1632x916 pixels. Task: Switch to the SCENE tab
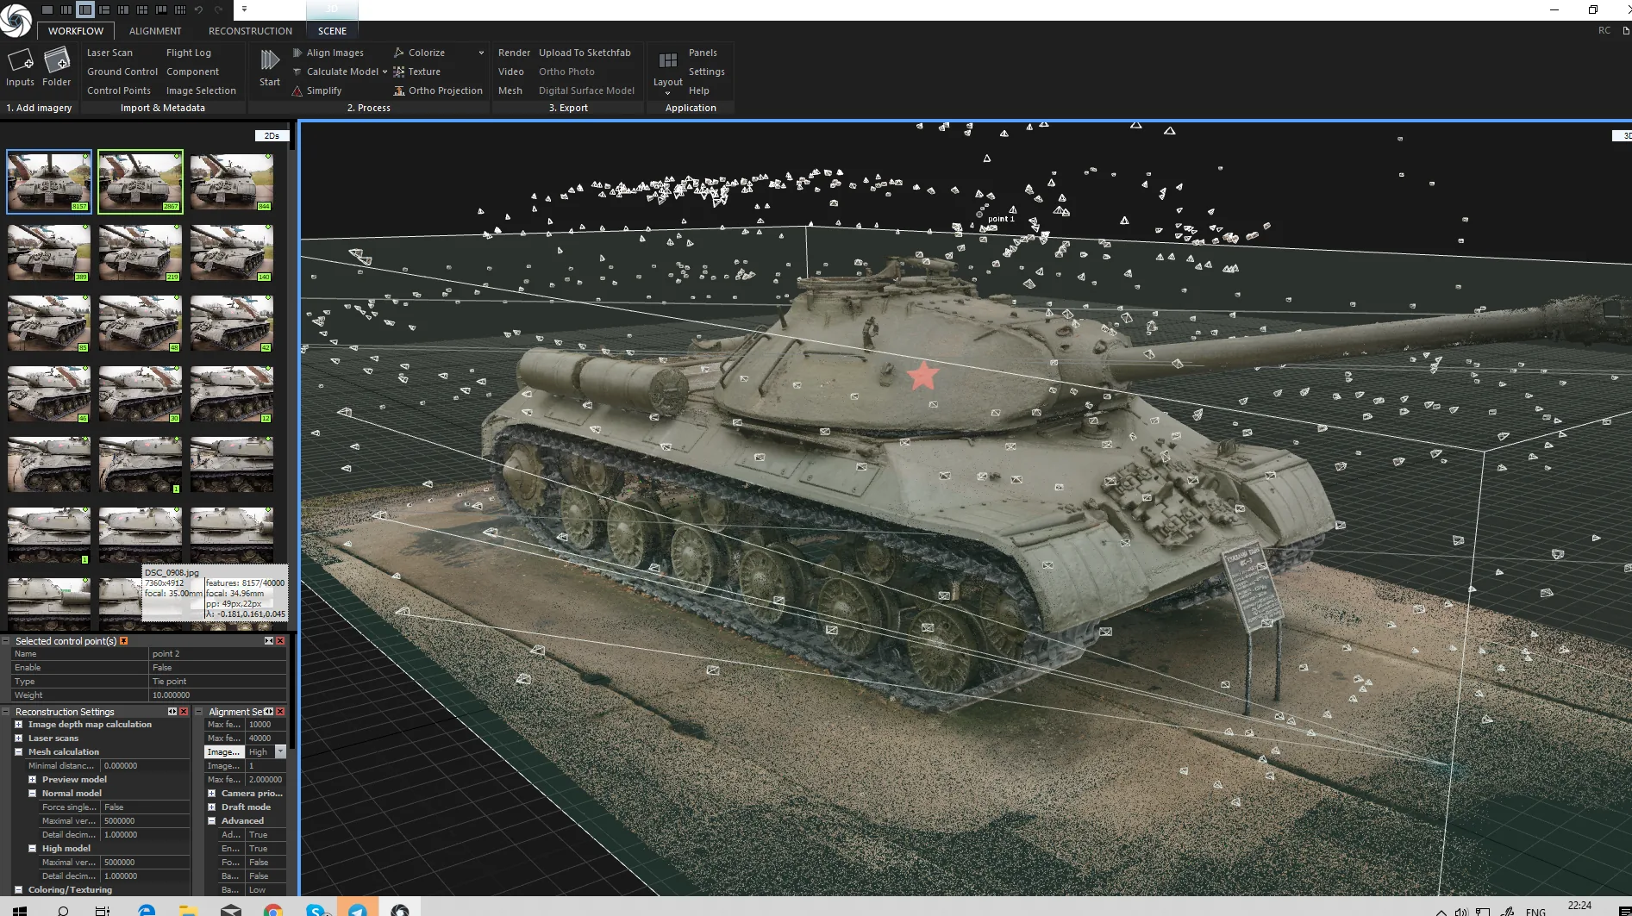click(332, 31)
